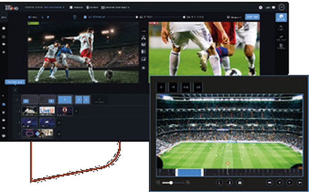Click the highlighted blue icon atop the right sidebar
This screenshot has width=309, height=192.
281,17
